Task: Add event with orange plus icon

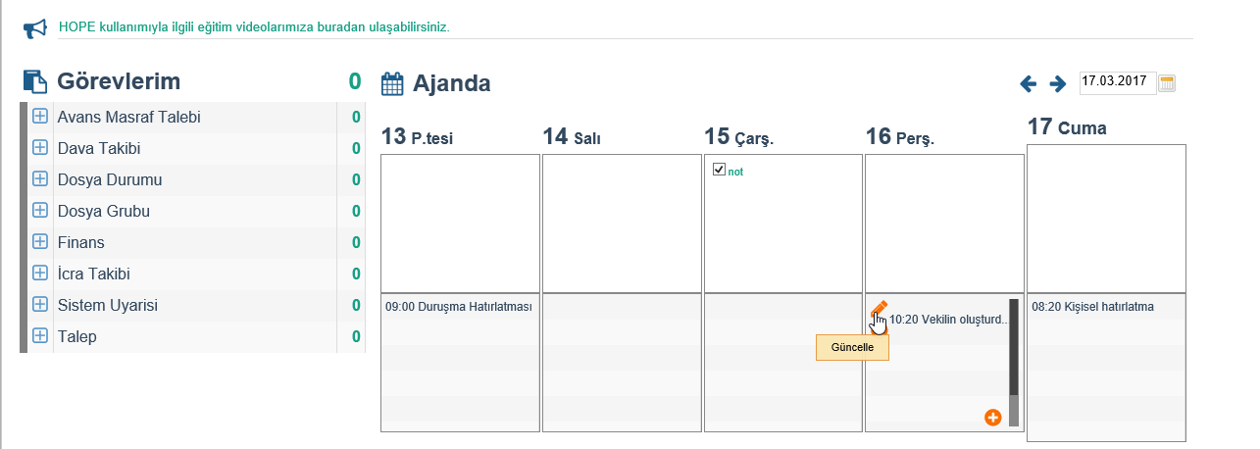Action: [992, 418]
